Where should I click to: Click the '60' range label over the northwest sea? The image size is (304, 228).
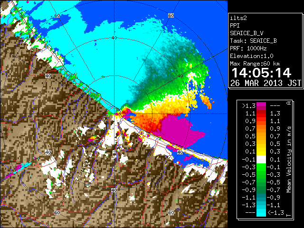click(x=57, y=16)
